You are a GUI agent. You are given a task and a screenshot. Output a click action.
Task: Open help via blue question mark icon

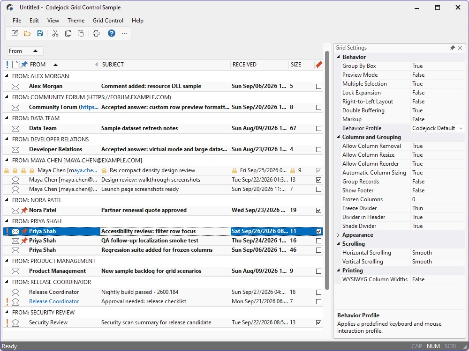(112, 33)
